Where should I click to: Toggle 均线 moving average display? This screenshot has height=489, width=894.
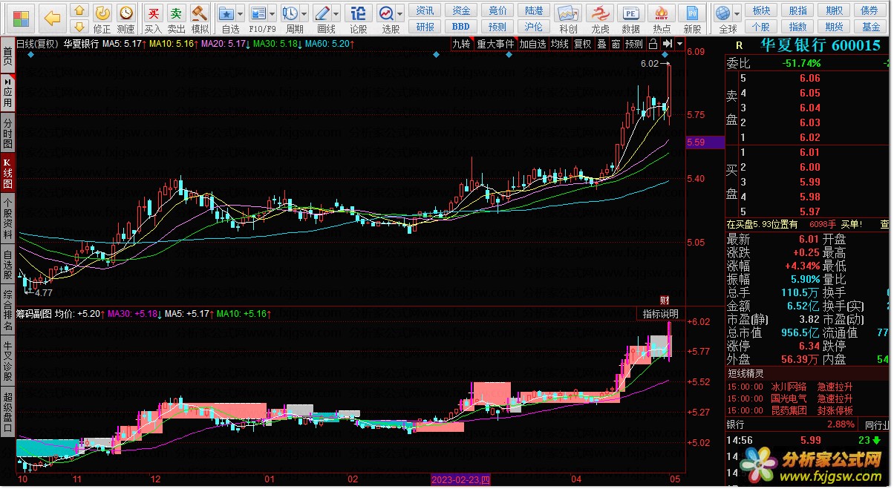click(x=560, y=44)
